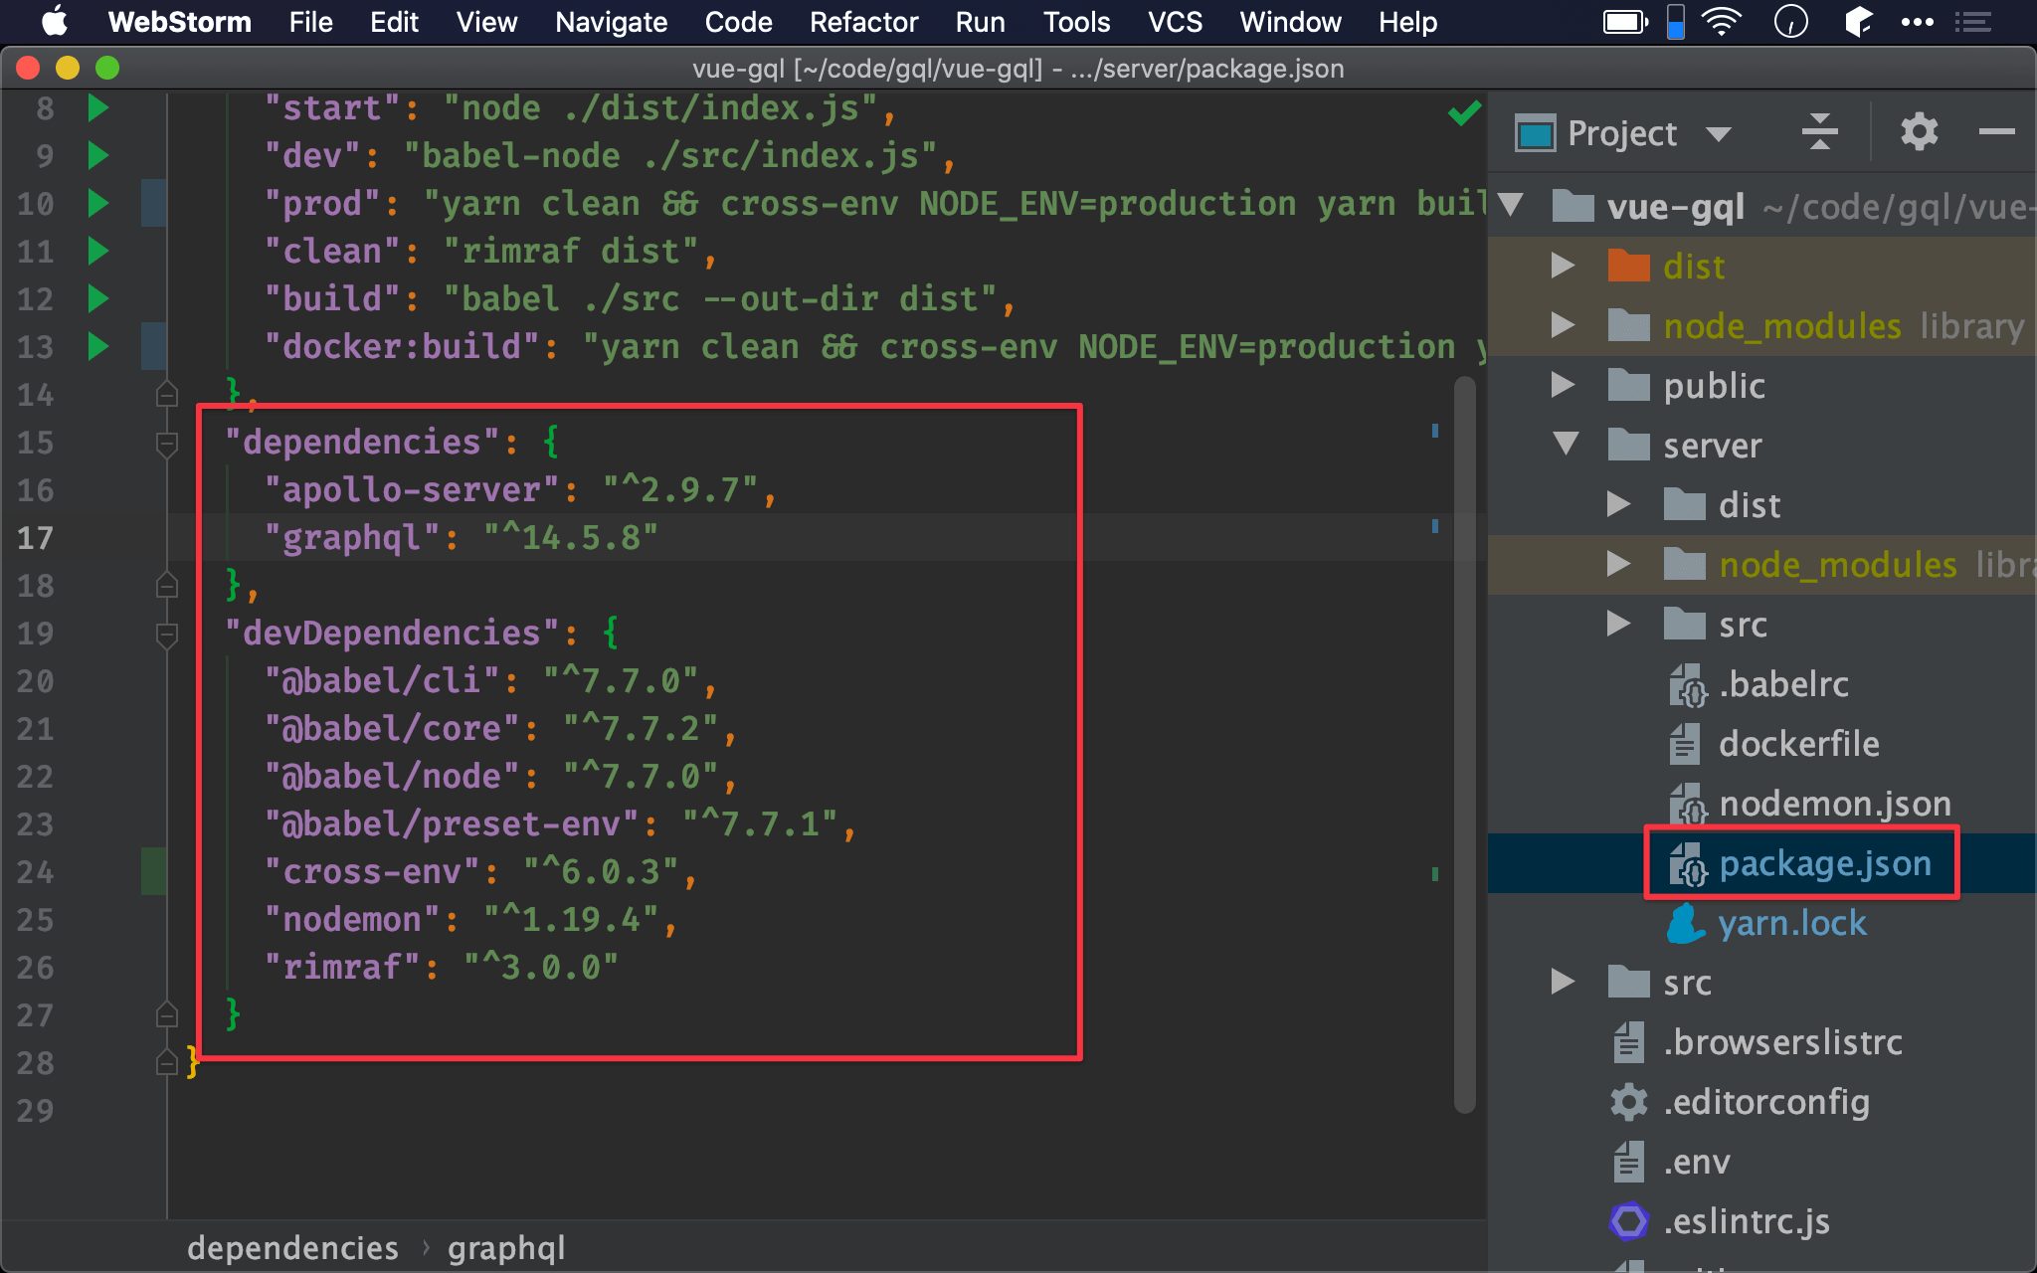Expand the top-level node_modules folder

coord(1563,325)
